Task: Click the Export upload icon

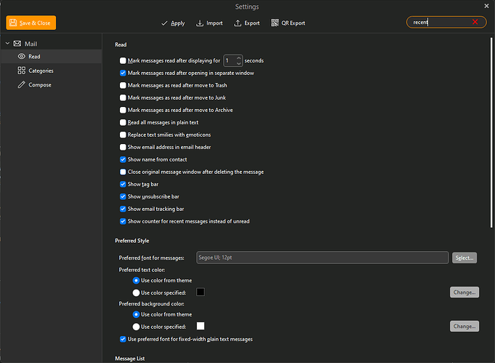Action: coord(238,23)
